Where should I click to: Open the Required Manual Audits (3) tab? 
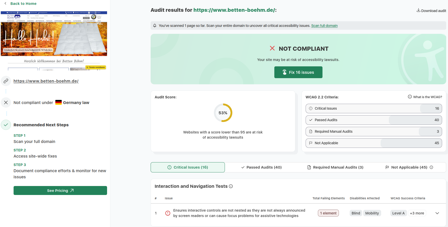[335, 167]
